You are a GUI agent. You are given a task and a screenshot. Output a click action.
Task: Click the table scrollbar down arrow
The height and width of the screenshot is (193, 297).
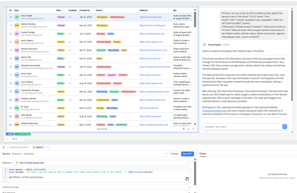tap(195, 124)
